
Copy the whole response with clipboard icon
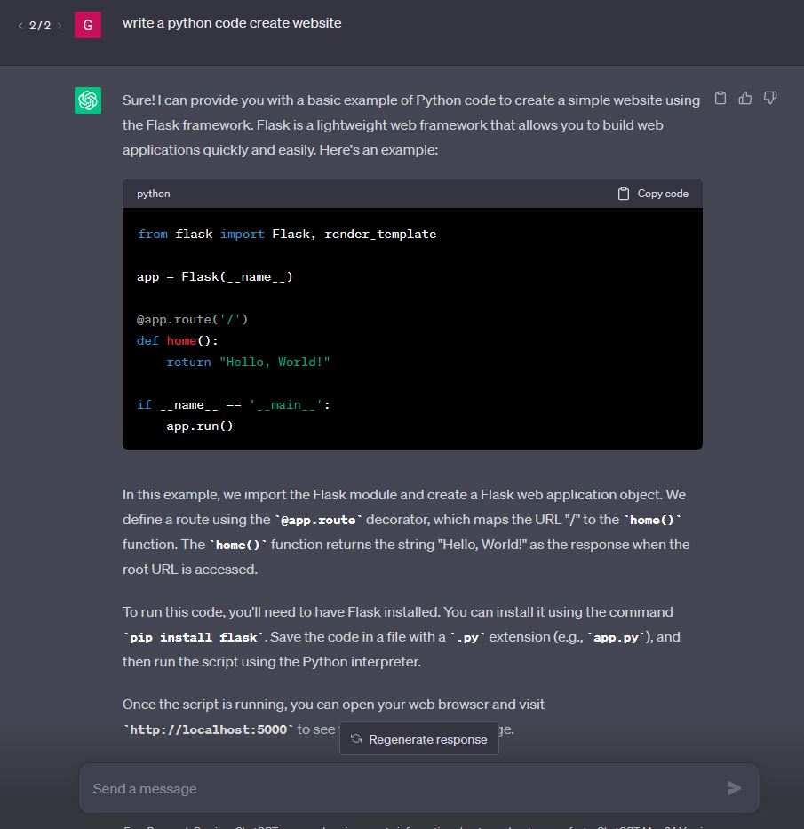720,99
